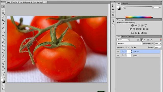
Task: Toggle lock all for layer
Action: pos(135,47)
